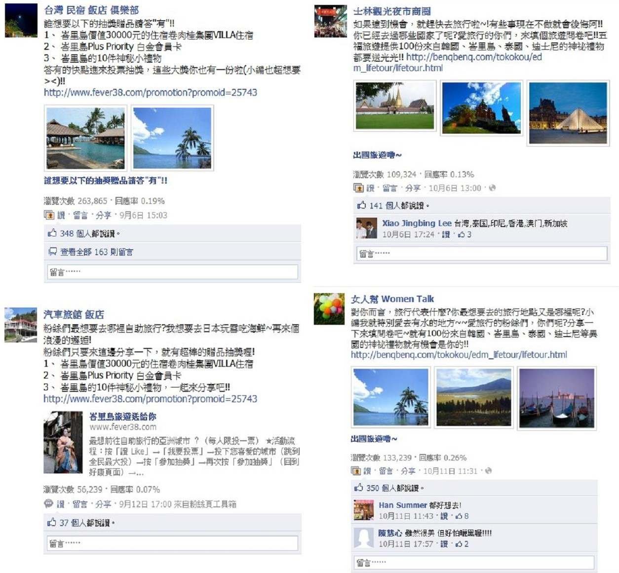Click the 汽車旅館 飯店 page avatar
619x573 pixels.
click(21, 325)
